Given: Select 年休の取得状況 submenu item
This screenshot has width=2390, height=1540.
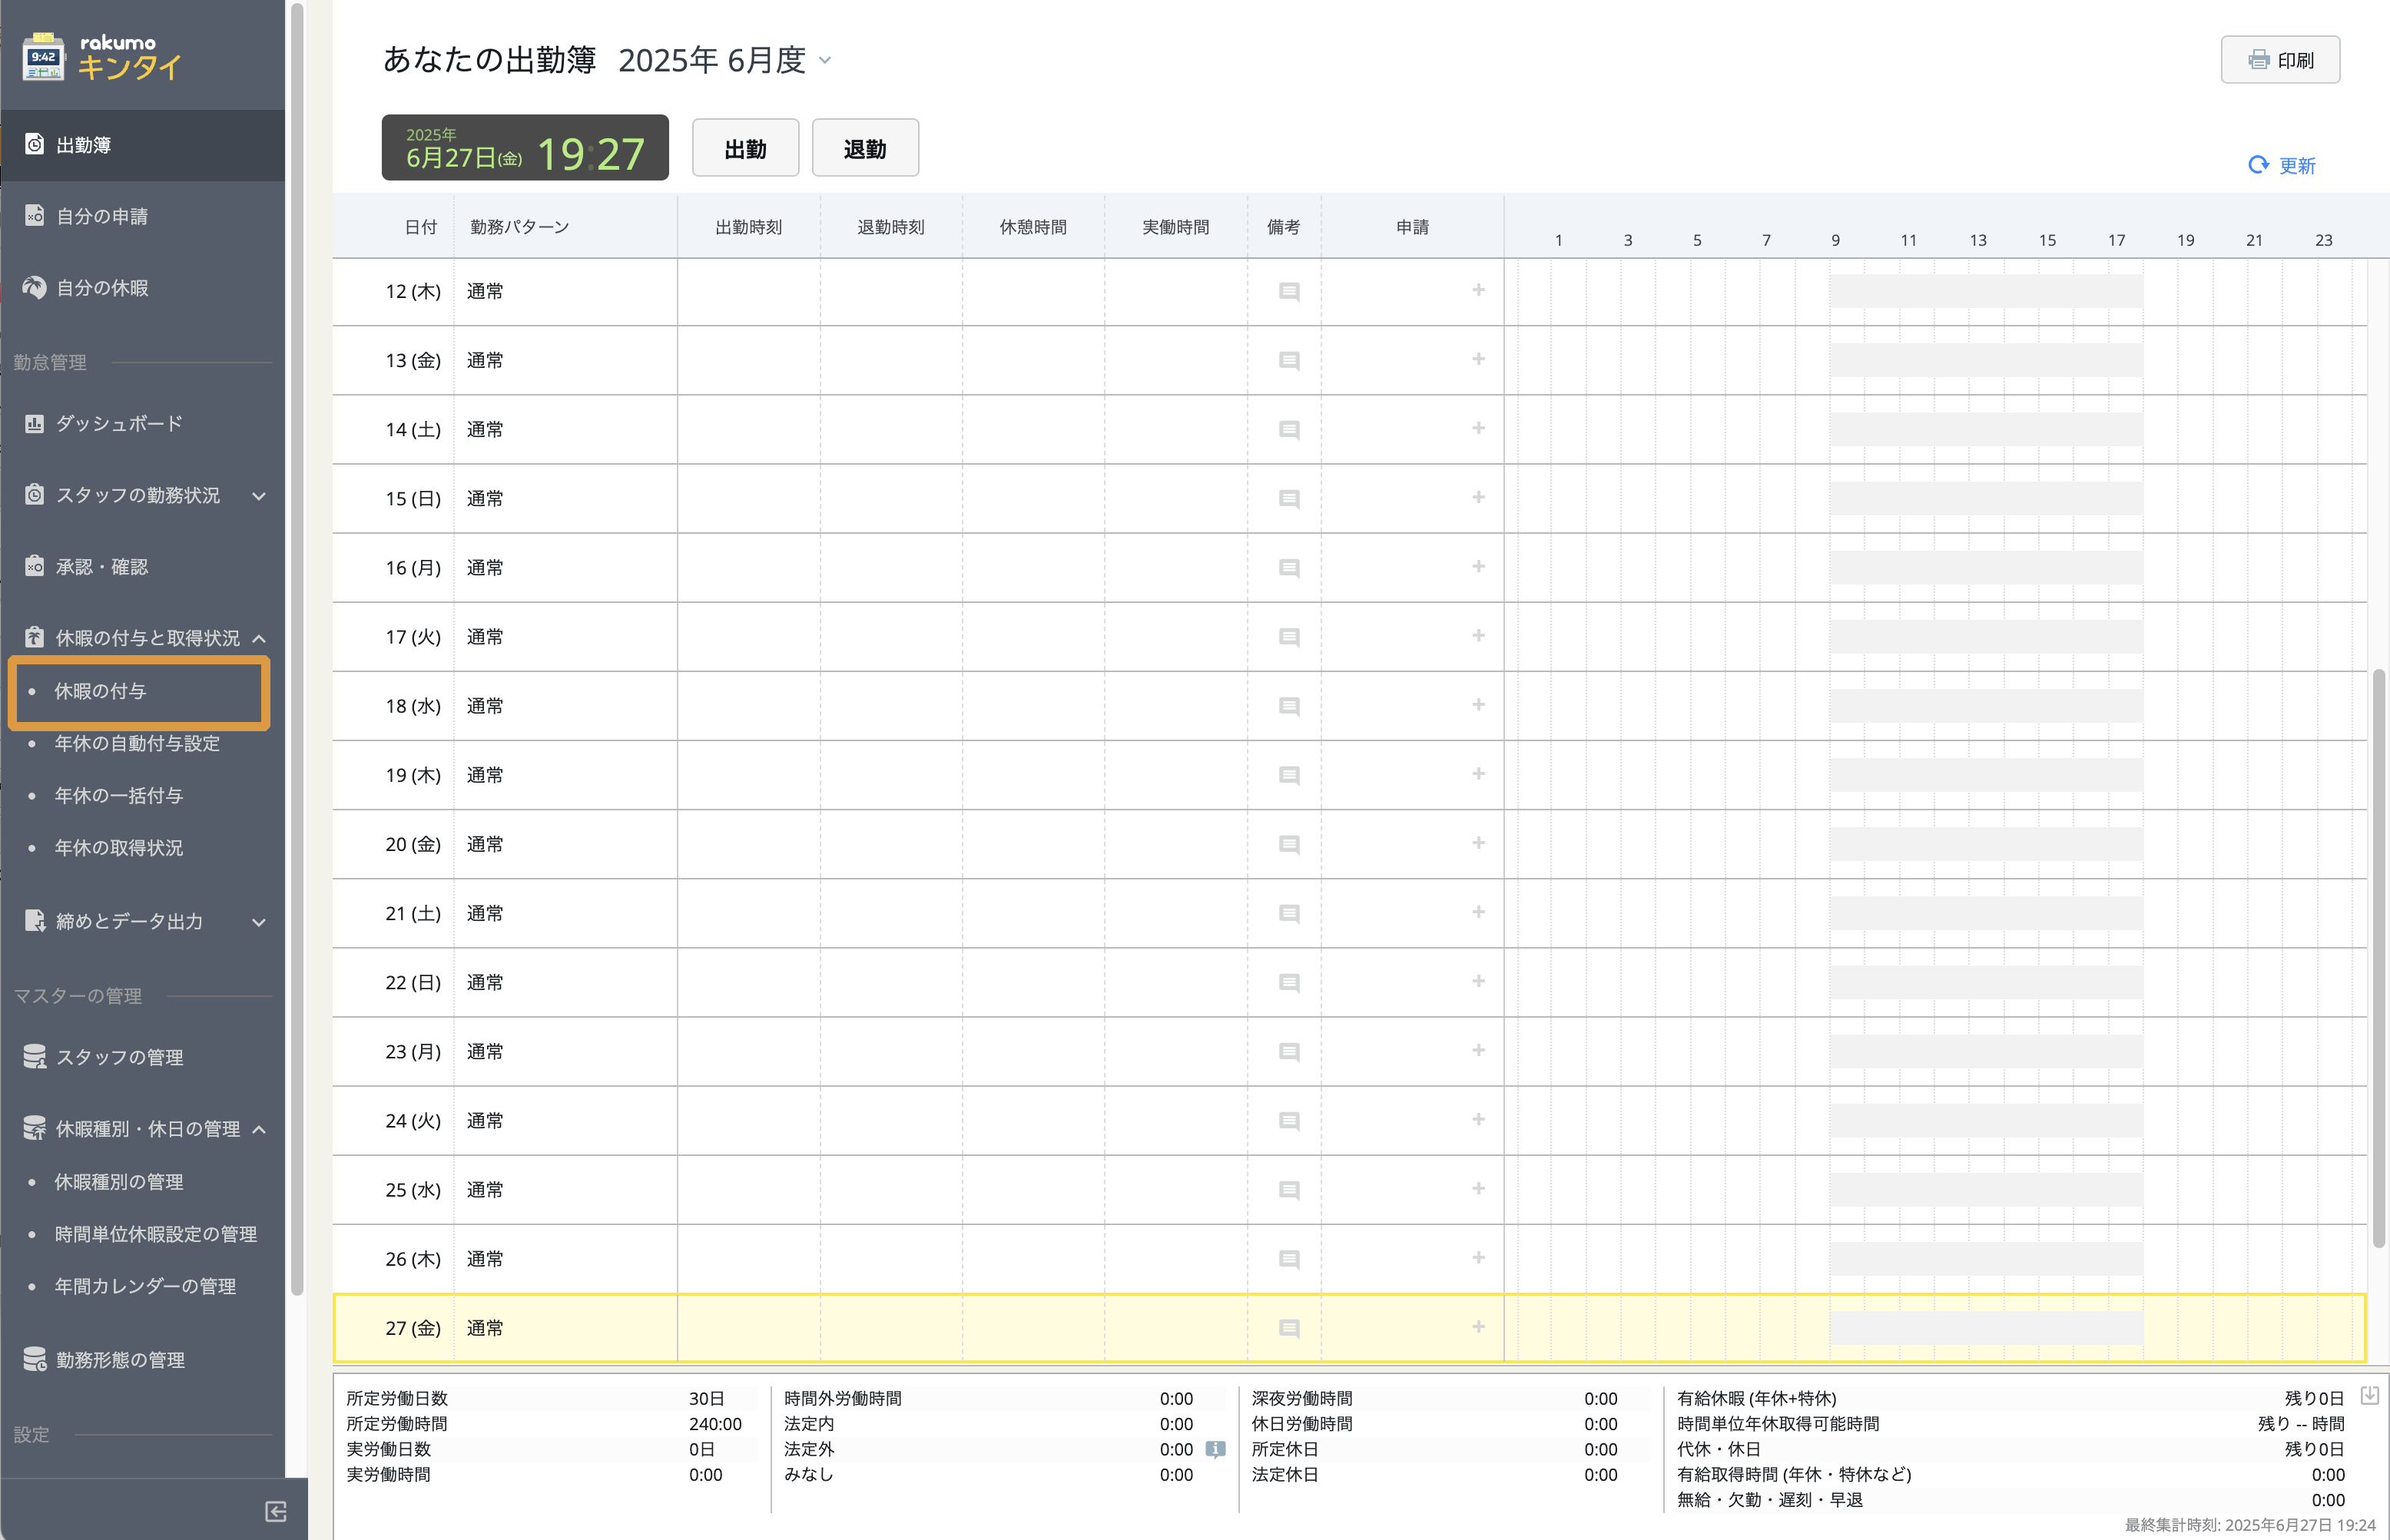Looking at the screenshot, I should 118,847.
